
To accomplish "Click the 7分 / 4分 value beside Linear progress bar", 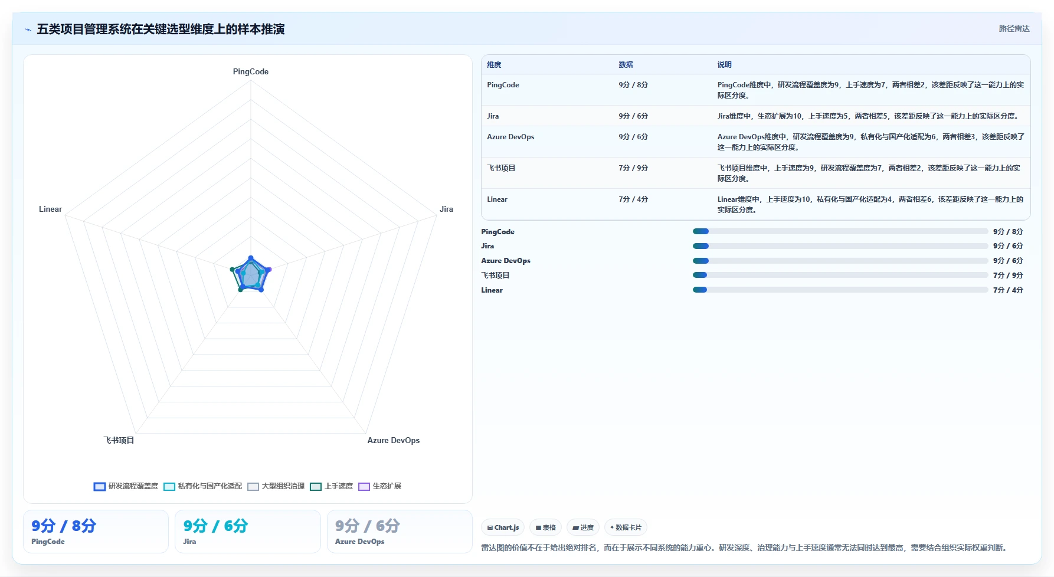I will coord(1008,290).
